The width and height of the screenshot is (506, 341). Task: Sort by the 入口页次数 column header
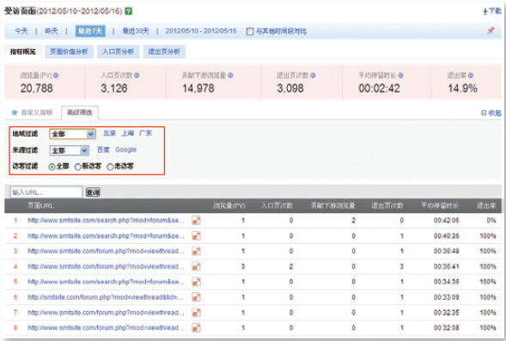coord(277,206)
